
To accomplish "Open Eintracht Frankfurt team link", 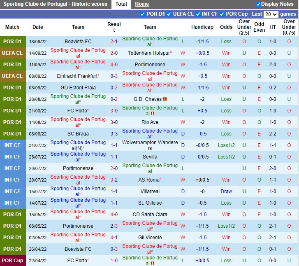I will [x=77, y=76].
